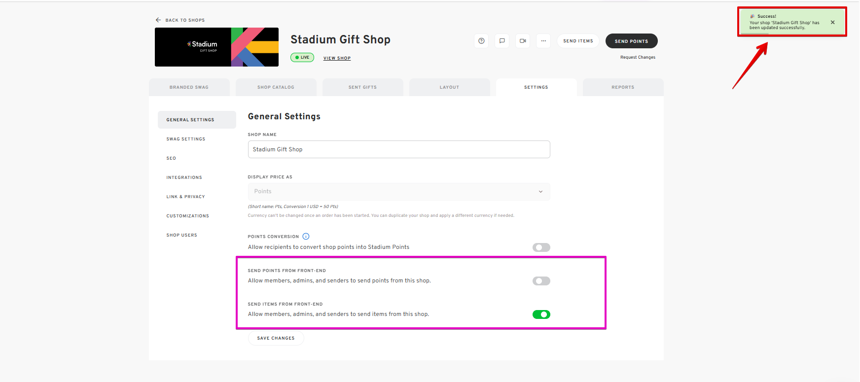Click the Shop Name input field
This screenshot has height=382, width=860.
pos(399,149)
